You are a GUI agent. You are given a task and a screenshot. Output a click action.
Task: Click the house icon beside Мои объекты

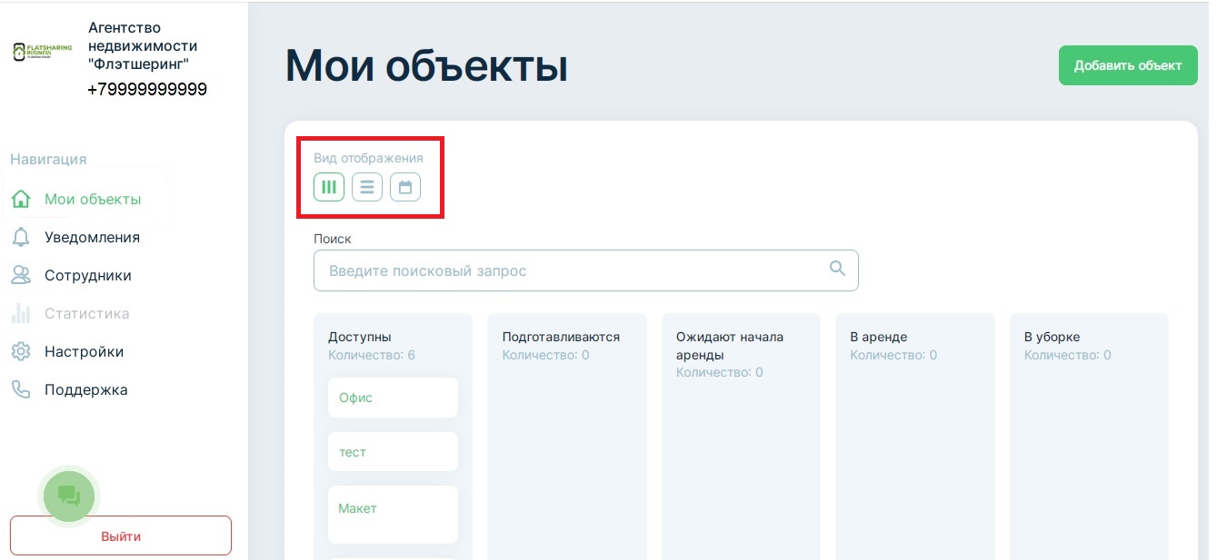click(21, 200)
